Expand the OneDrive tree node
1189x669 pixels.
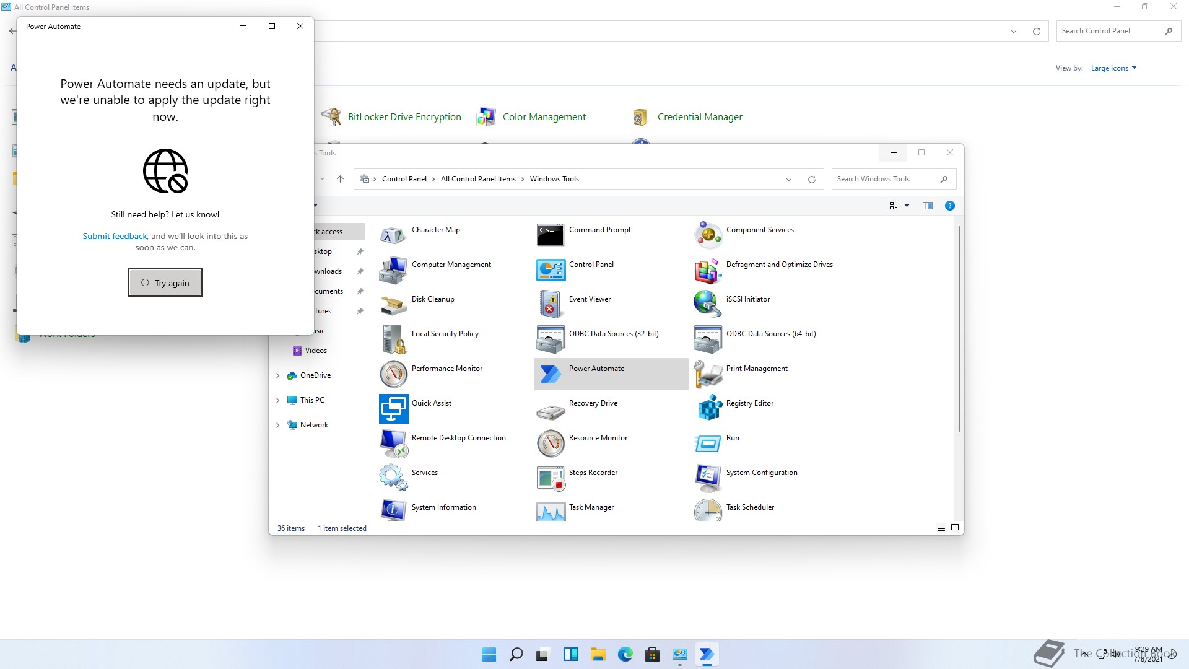[277, 375]
